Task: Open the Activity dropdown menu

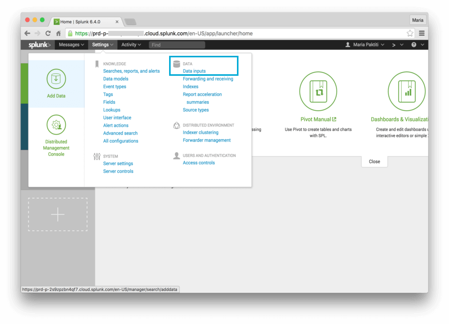Action: click(131, 45)
